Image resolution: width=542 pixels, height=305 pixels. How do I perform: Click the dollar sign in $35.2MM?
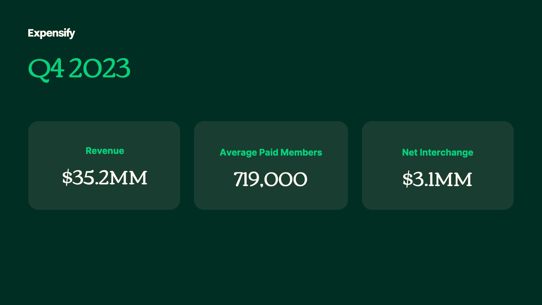click(x=67, y=178)
